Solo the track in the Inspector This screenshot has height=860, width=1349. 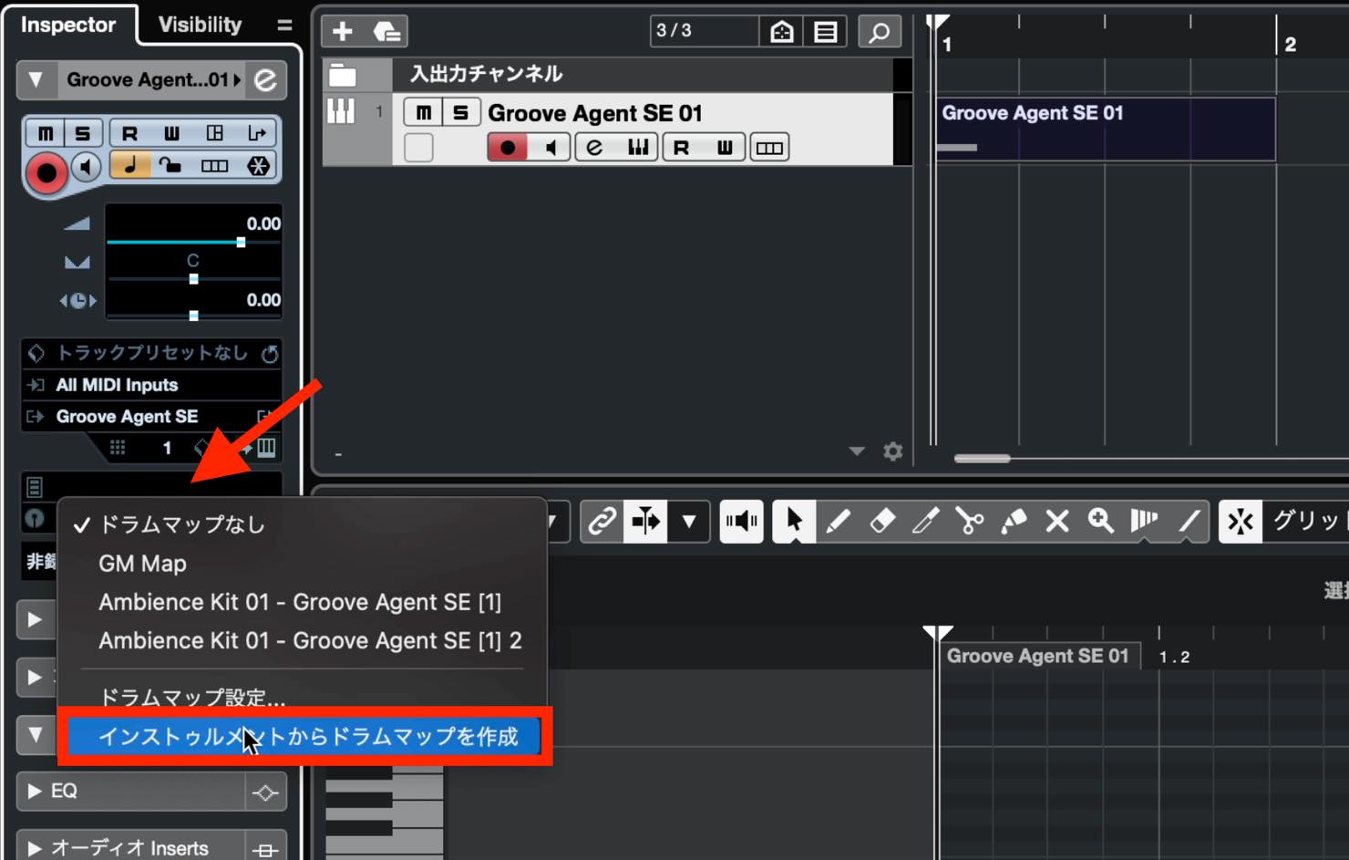83,133
